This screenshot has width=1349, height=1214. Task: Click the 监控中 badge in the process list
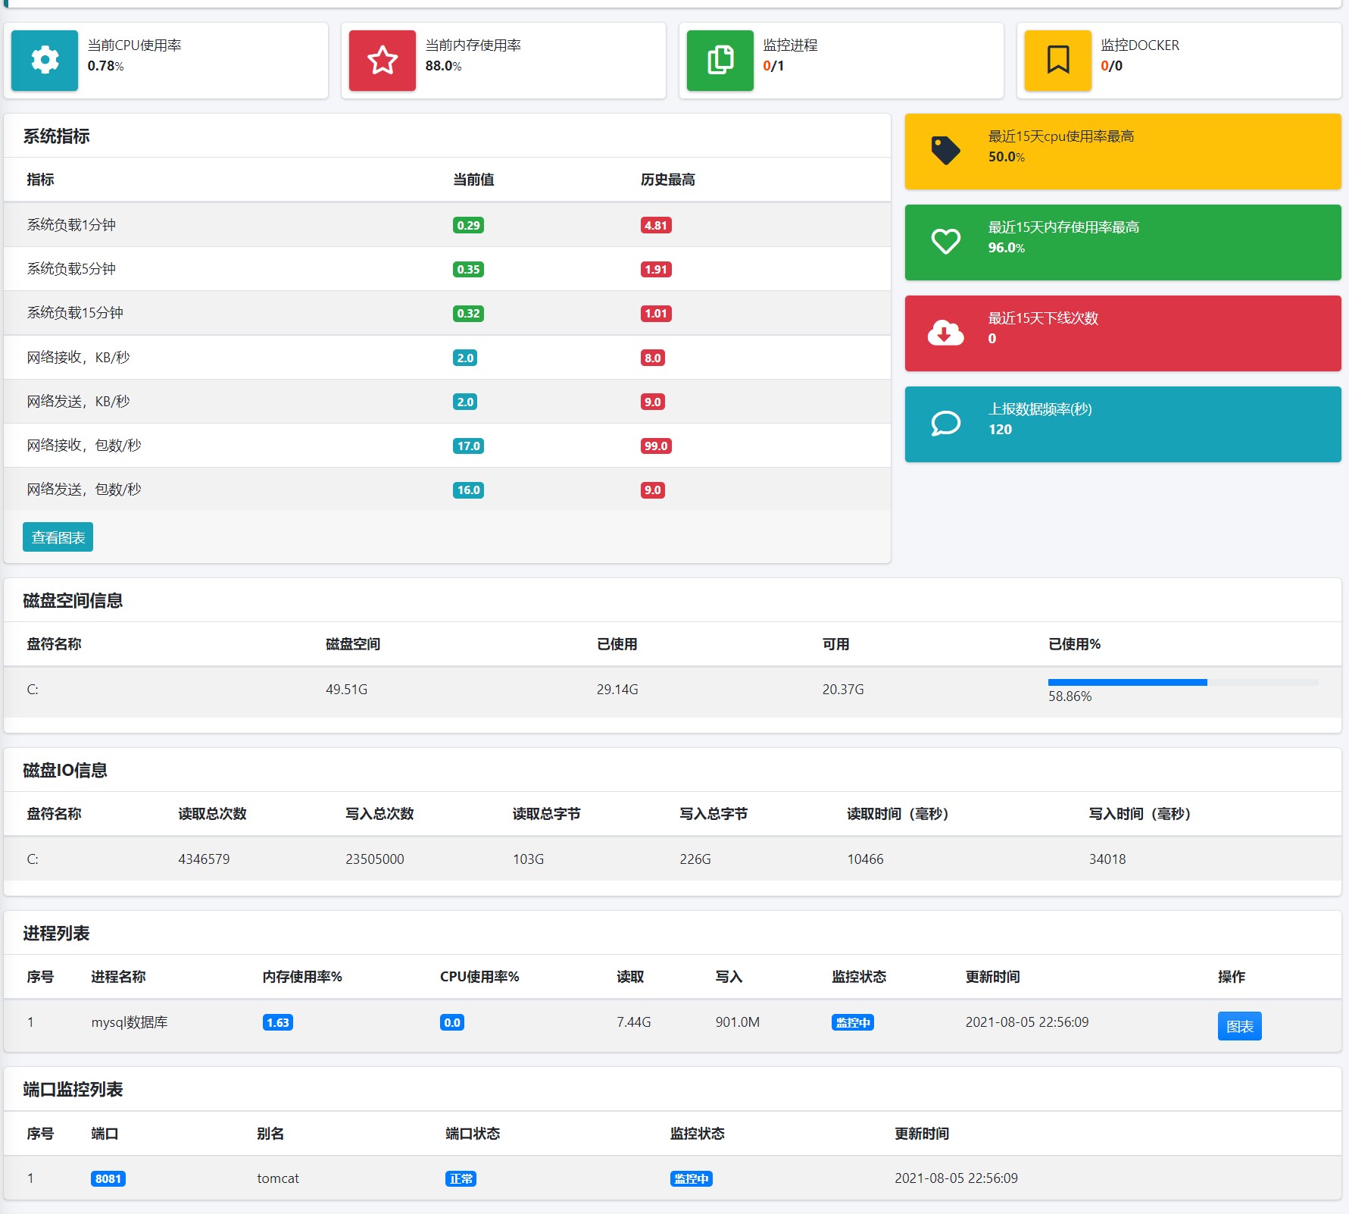point(852,1022)
